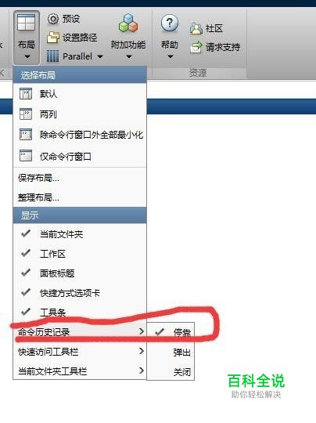Image resolution: width=316 pixels, height=423 pixels.
Task: Expand the 当前文件夹工具栏 submenu
Action: 80,371
